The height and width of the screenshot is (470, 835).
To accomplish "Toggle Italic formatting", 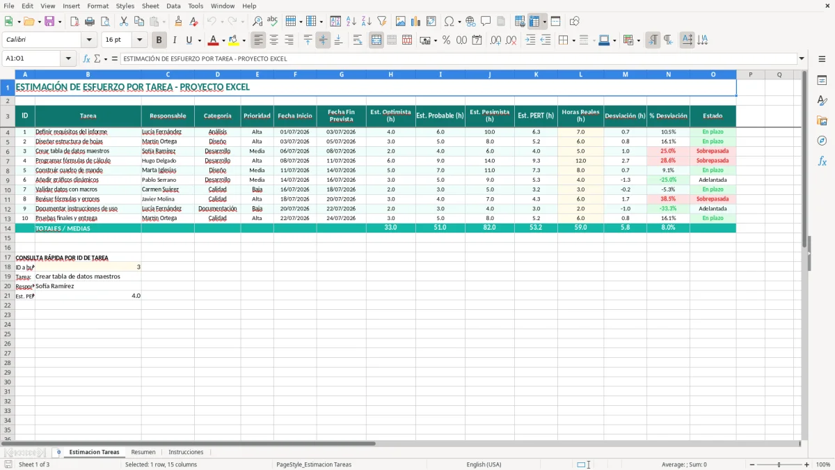I will click(x=175, y=40).
